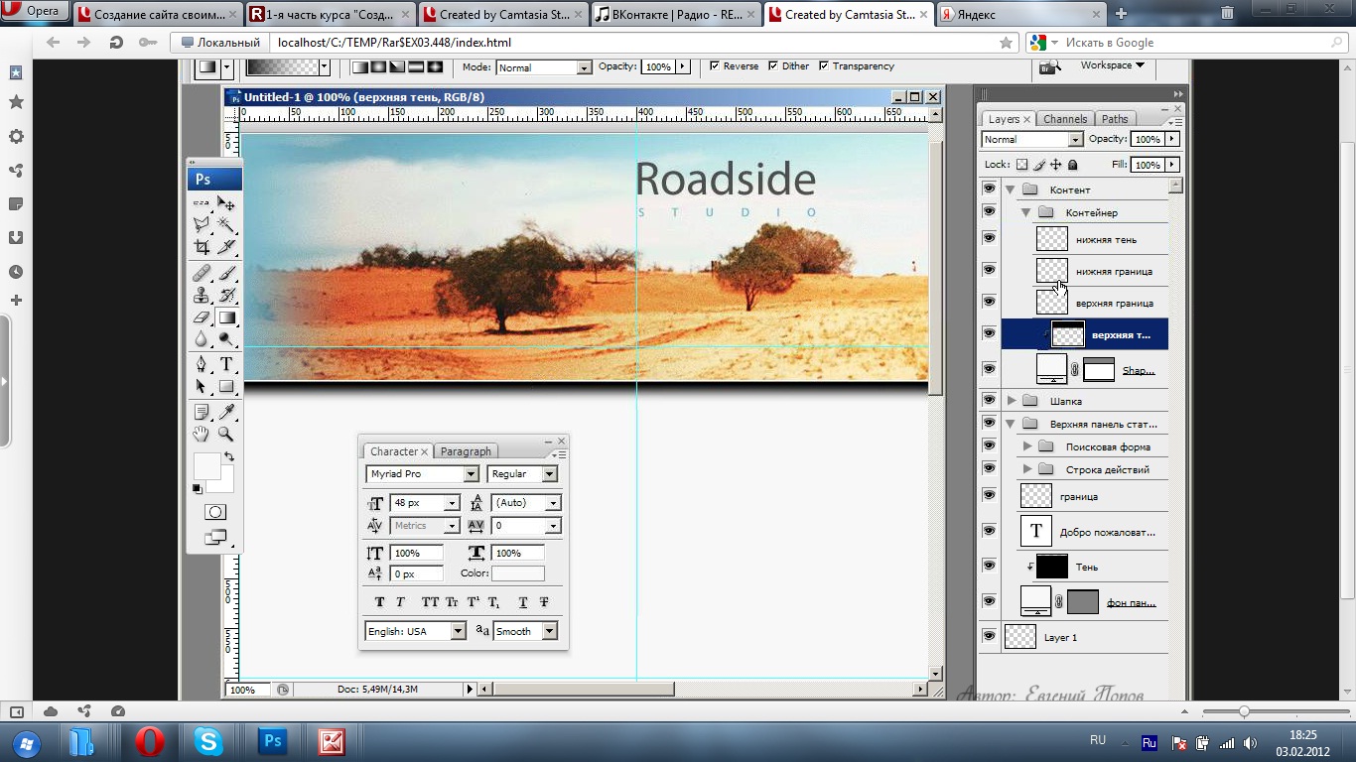Screen dimensions: 1356x762
Task: Hide the Layer 1 layer
Action: [x=989, y=636]
